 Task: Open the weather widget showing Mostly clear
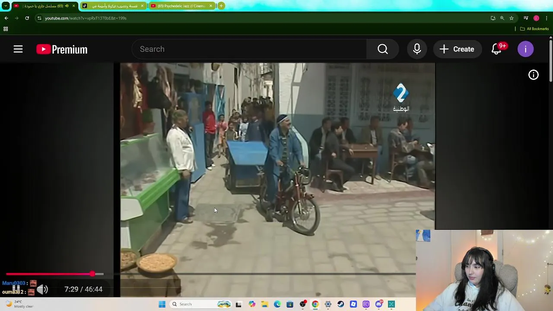click(x=18, y=304)
